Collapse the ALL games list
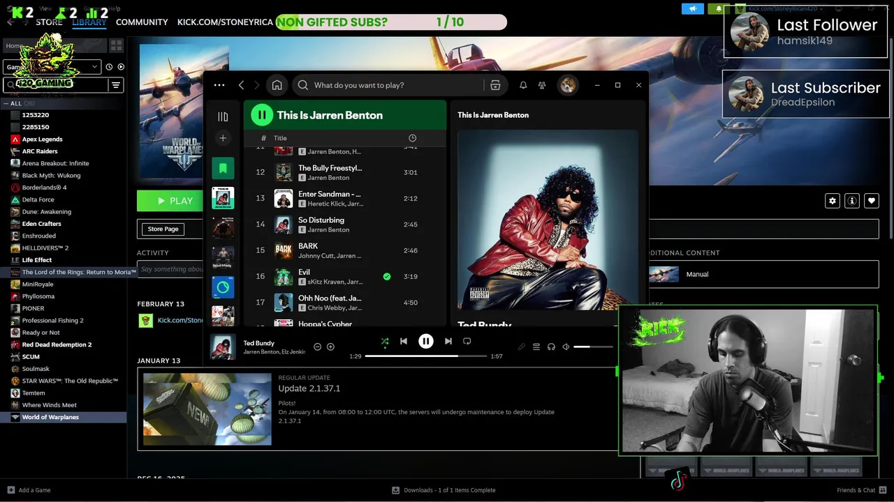The image size is (894, 502). (x=6, y=103)
